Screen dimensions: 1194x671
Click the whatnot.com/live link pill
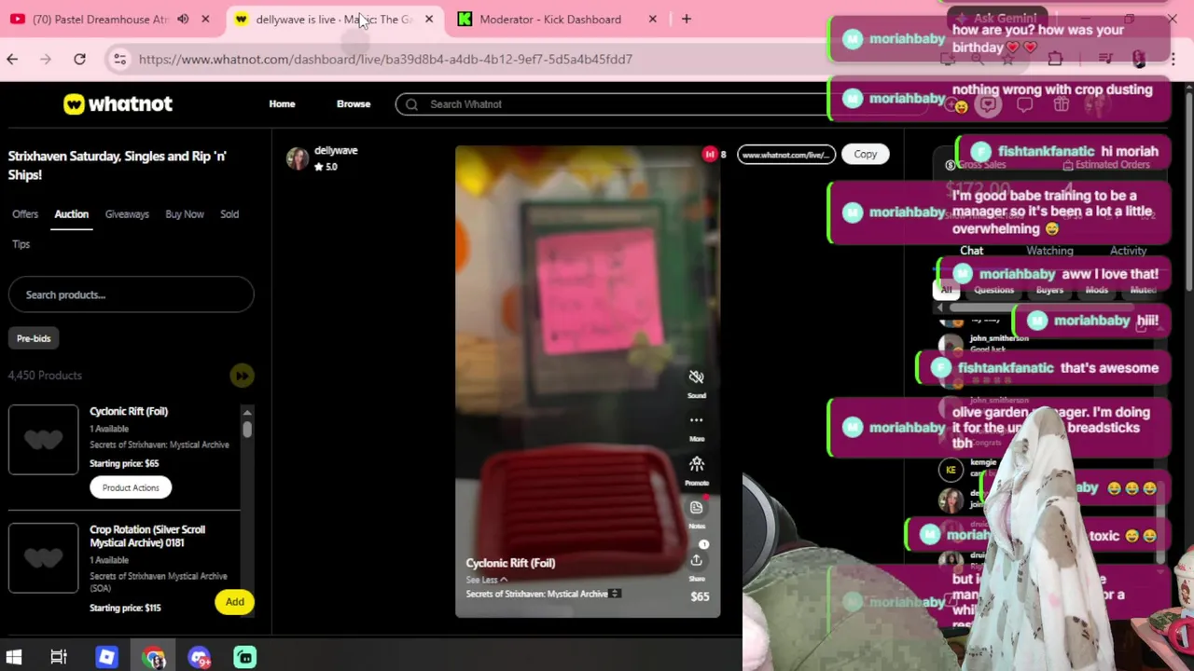coord(785,155)
